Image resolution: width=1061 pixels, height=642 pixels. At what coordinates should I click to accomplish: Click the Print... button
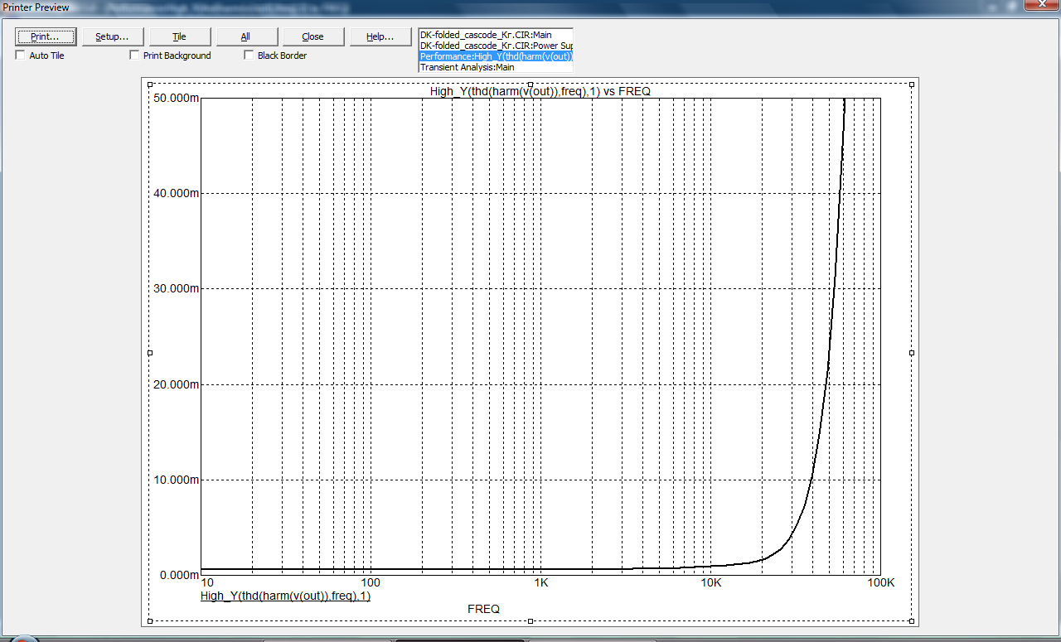(x=46, y=37)
